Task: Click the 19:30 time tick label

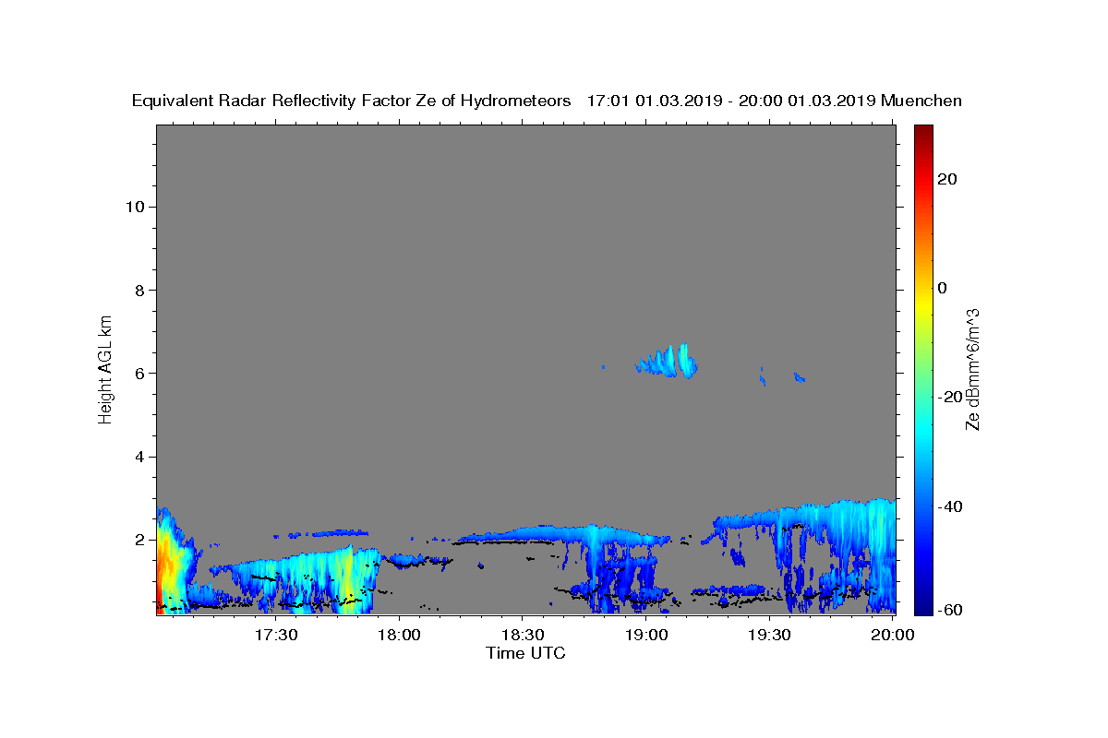Action: [768, 635]
